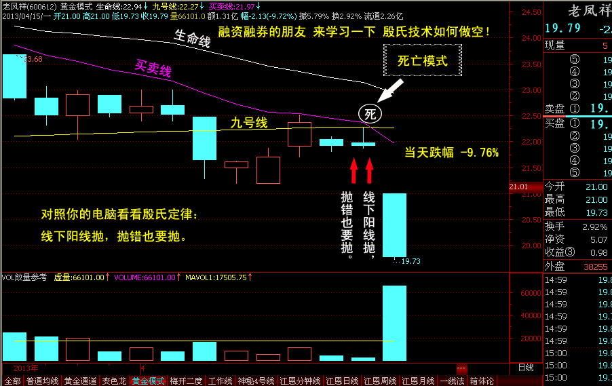Click the right red up arrow below candles
The image size is (612, 386).
tap(370, 171)
